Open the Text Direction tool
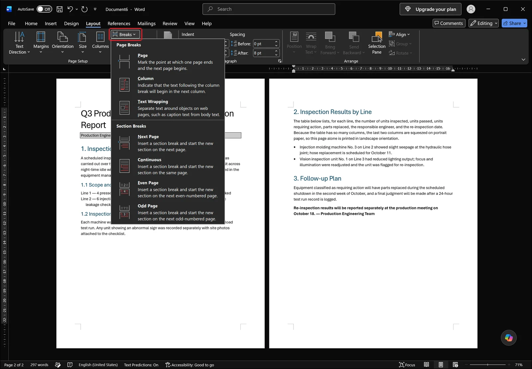This screenshot has width=532, height=369. pos(19,42)
